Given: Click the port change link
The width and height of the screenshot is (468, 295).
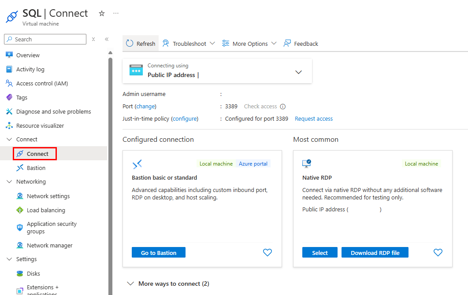Looking at the screenshot, I should point(145,107).
